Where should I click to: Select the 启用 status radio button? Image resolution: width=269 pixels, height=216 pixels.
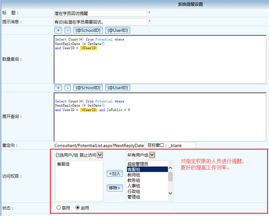[x=78, y=208]
